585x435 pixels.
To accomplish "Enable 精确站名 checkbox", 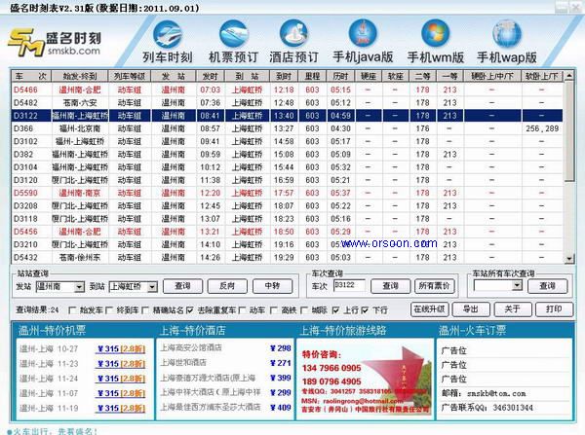I will click(145, 310).
